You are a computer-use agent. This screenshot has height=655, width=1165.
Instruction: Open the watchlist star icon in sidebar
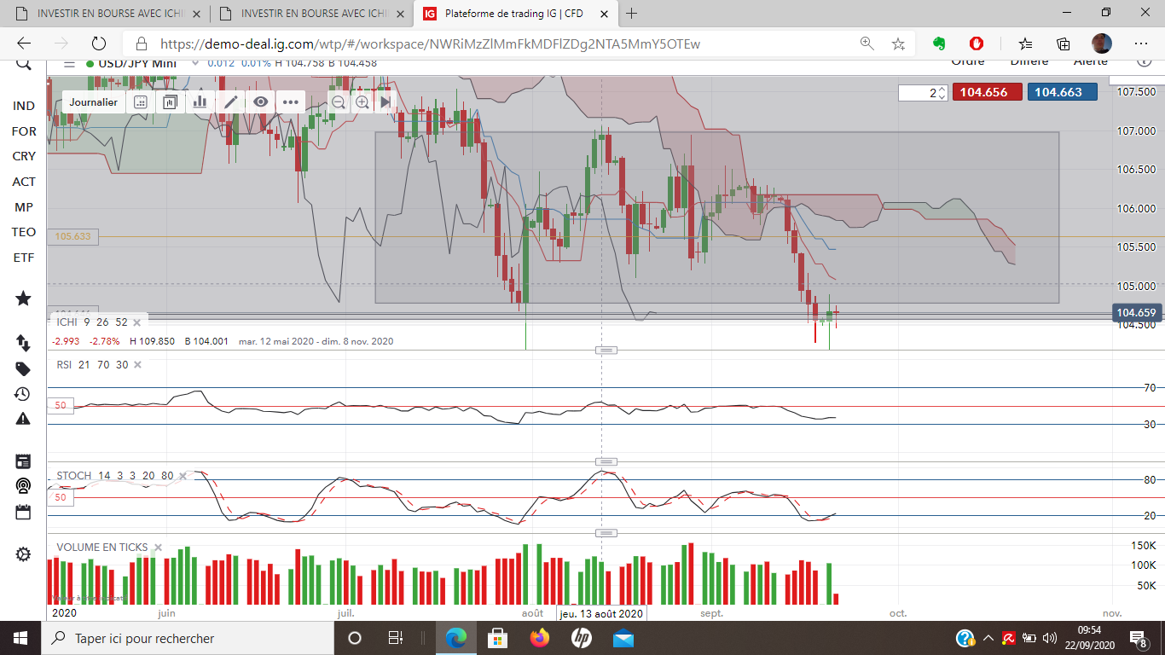click(x=23, y=299)
